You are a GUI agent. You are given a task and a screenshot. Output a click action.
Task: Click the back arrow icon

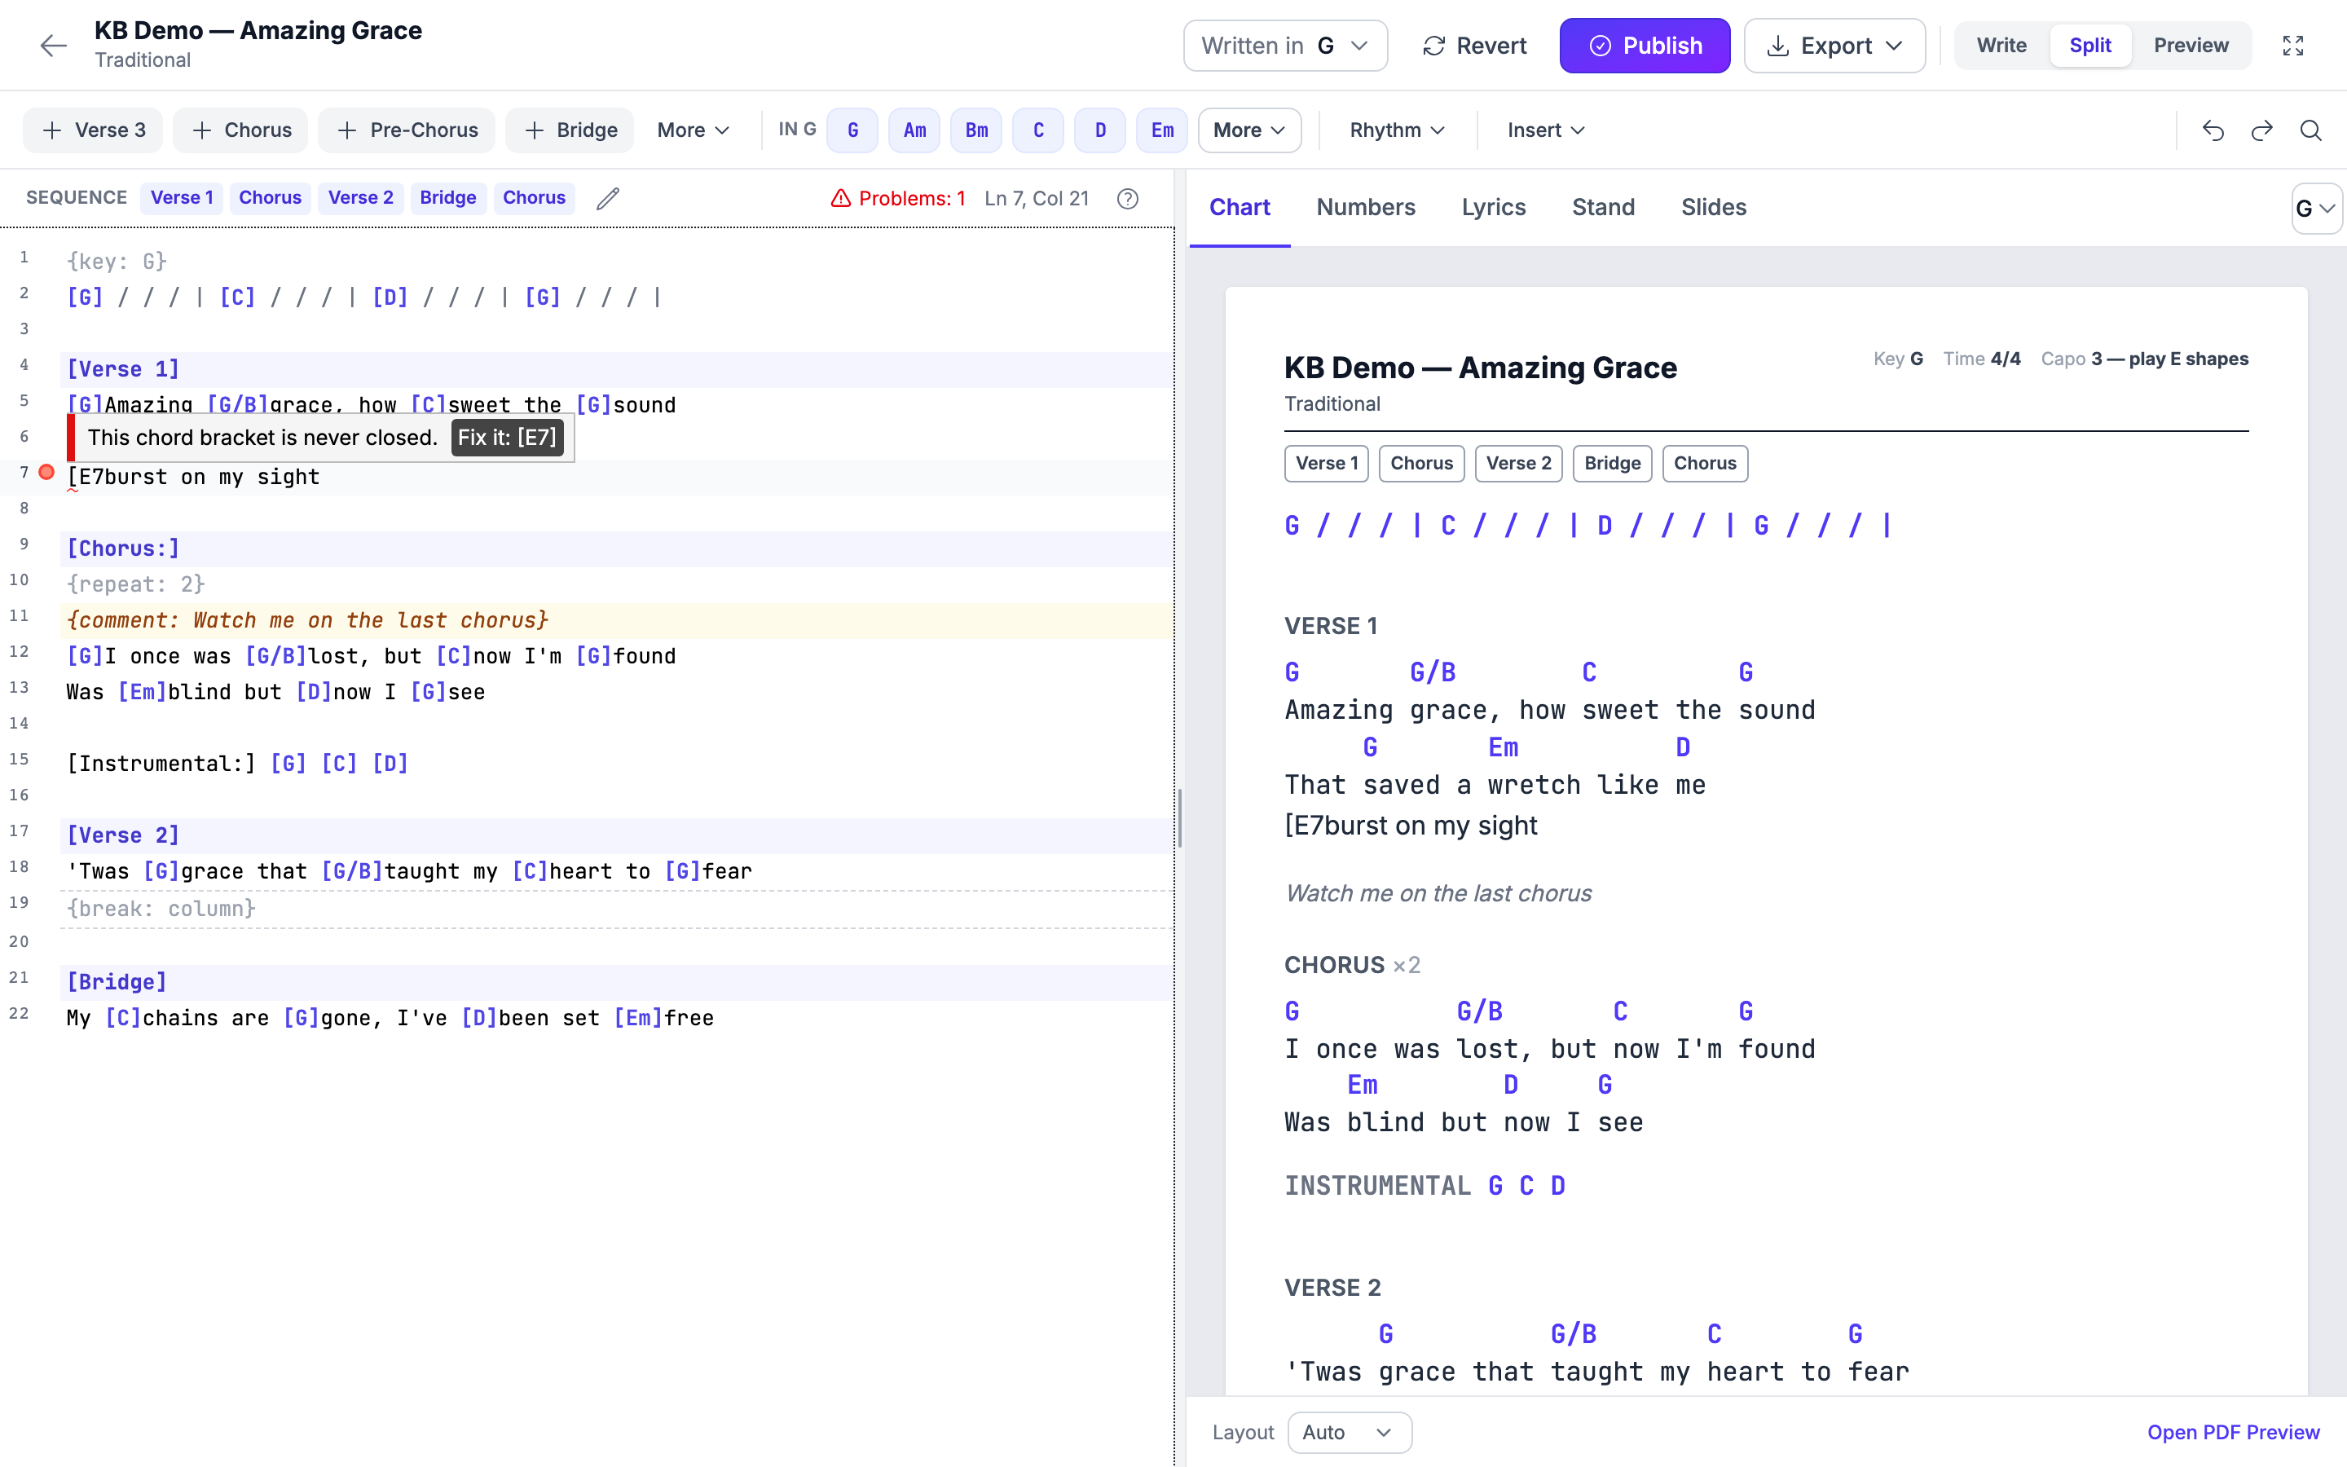tap(53, 46)
